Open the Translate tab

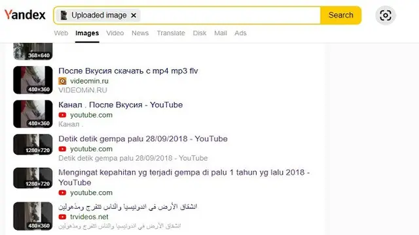click(x=171, y=33)
